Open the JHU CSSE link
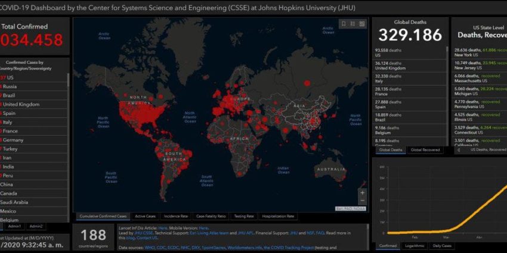The image size is (507, 253). [138, 232]
